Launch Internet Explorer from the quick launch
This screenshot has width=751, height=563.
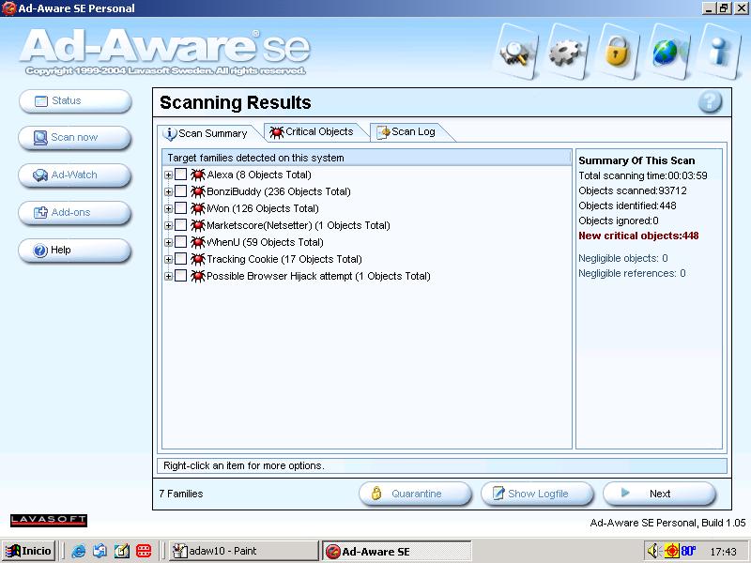pos(78,551)
